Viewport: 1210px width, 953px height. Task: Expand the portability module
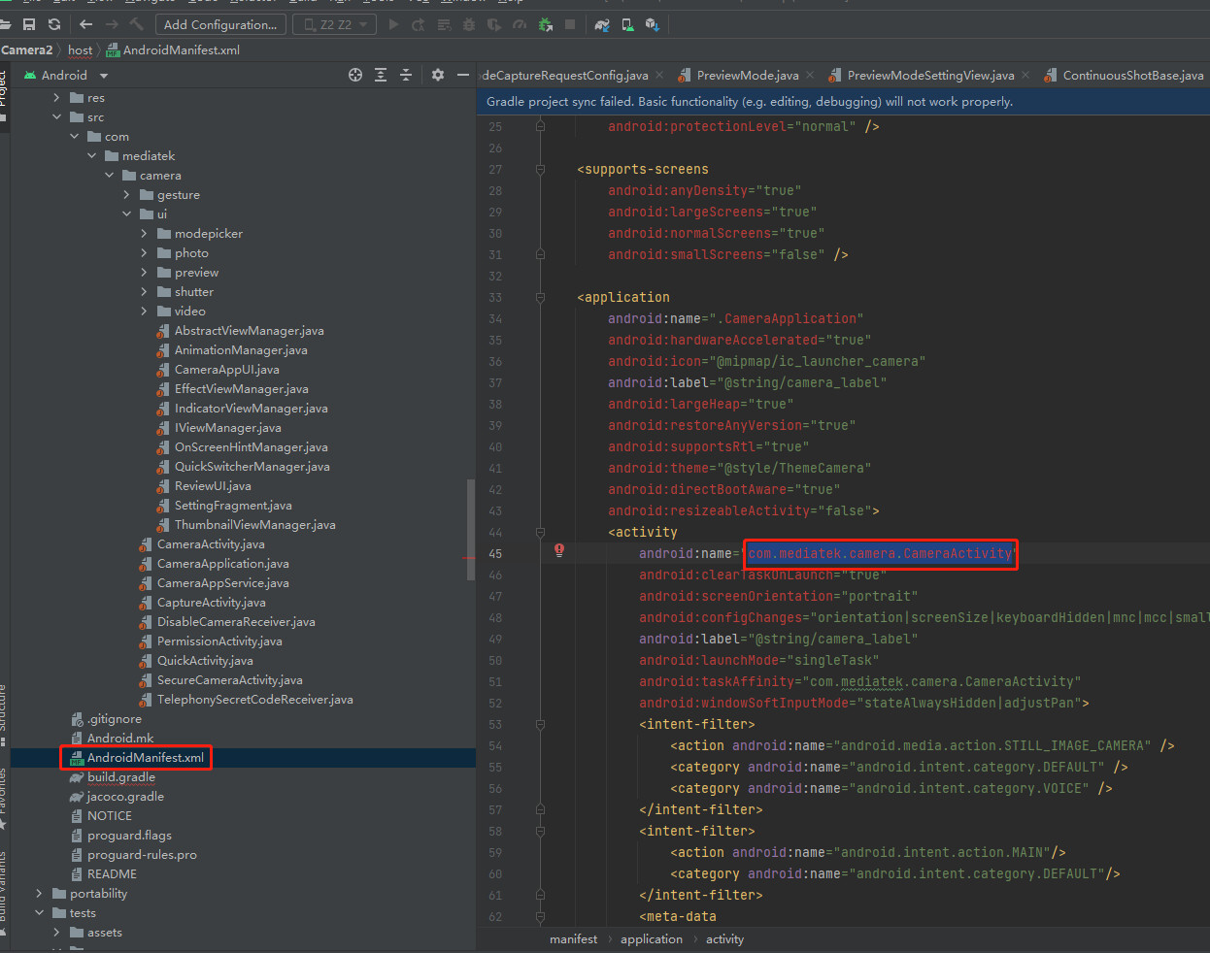point(39,893)
